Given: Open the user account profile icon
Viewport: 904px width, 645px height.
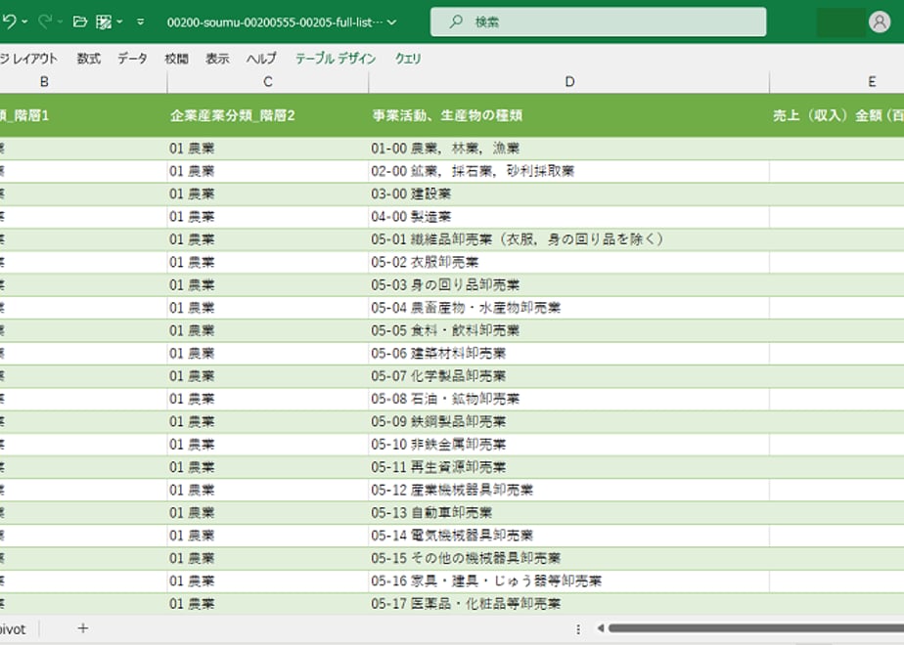Looking at the screenshot, I should pyautogui.click(x=880, y=21).
